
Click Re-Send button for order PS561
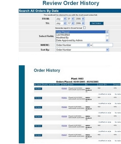pos(38,98)
